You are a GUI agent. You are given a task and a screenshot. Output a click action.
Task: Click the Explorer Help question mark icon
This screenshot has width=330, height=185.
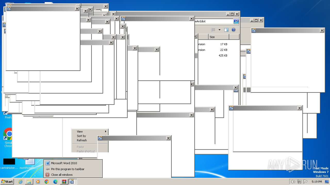pos(233,30)
